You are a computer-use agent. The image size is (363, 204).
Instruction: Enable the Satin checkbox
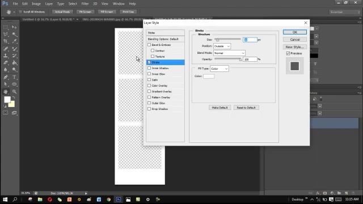[149, 79]
